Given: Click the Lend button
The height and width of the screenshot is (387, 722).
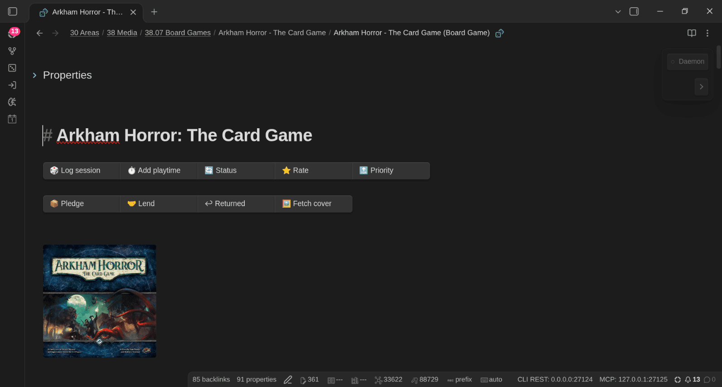Looking at the screenshot, I should pyautogui.click(x=159, y=203).
